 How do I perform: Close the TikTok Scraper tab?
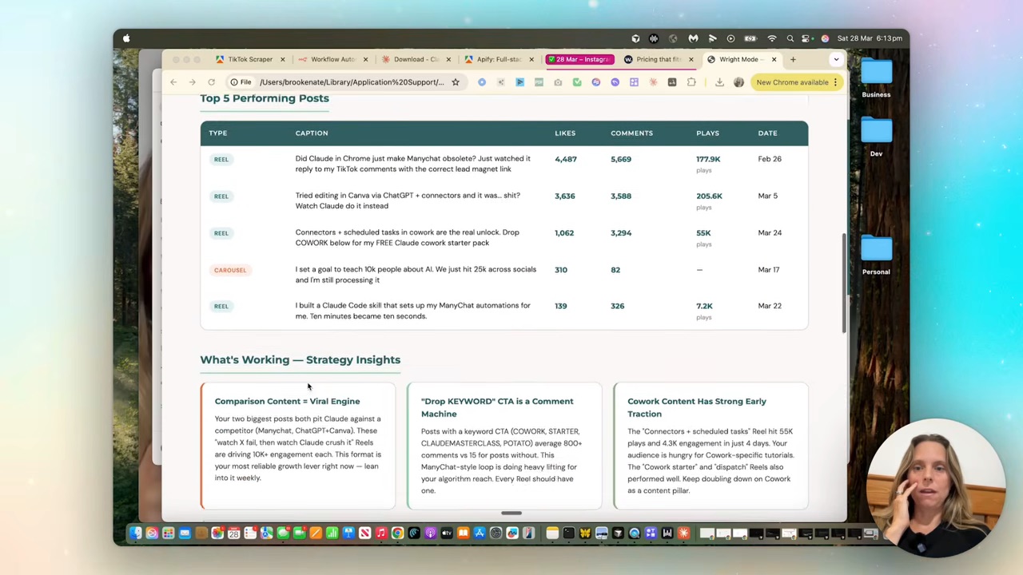click(281, 59)
